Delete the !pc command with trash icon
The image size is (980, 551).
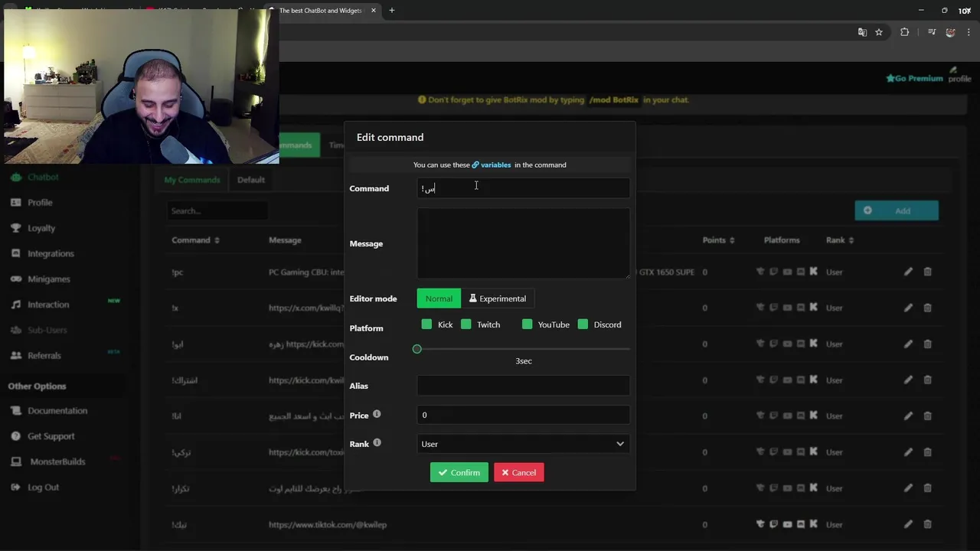tap(927, 272)
